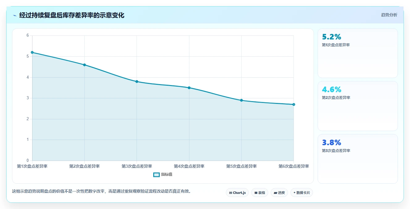
Task: Click the y-axis value 3
Action: coord(27,98)
